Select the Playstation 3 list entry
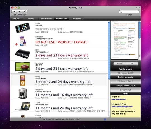 click(59, 54)
